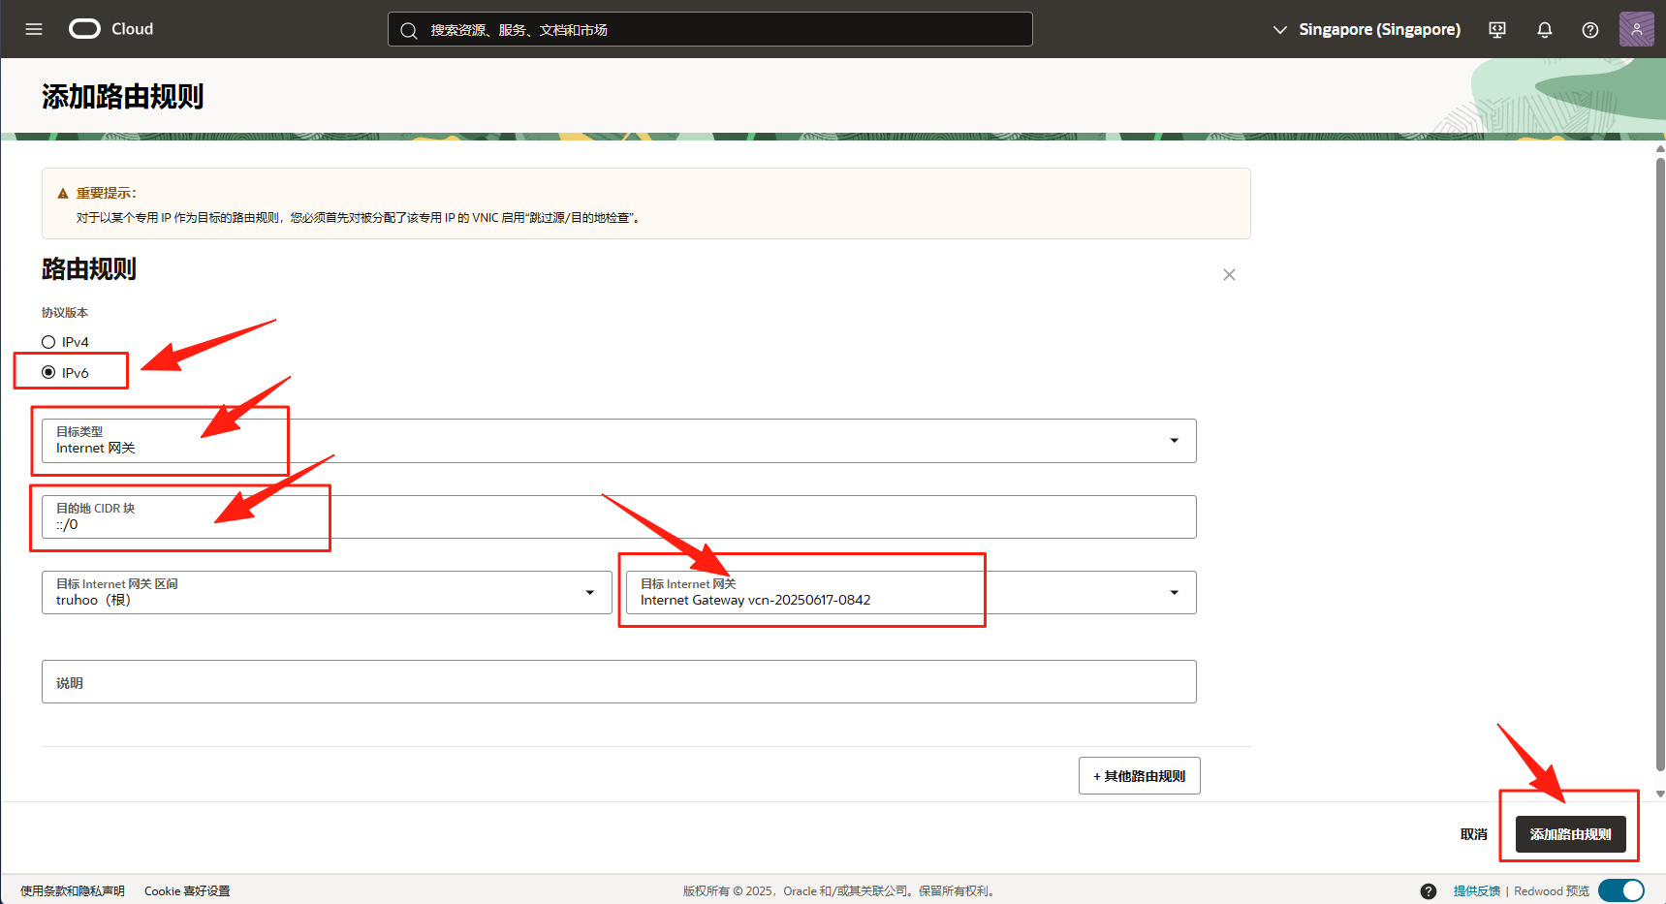Open the Singapore region selector

(1367, 30)
